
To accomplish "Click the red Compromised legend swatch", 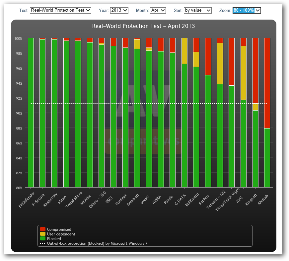I will (43, 229).
